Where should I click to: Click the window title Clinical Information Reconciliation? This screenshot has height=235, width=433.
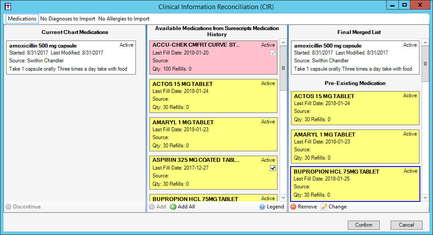[x=216, y=7]
